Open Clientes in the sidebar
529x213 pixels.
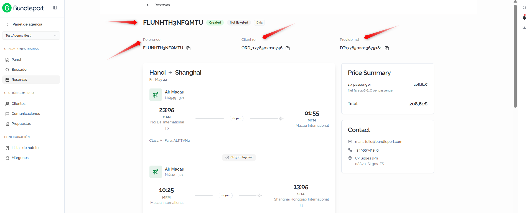[x=31, y=104]
